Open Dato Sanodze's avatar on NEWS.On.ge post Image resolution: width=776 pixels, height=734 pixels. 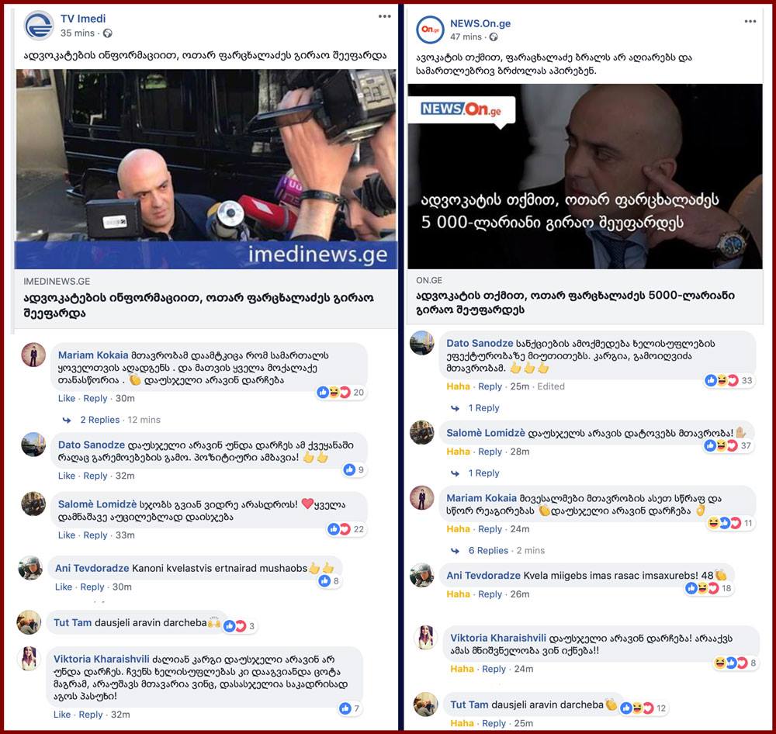pos(422,343)
